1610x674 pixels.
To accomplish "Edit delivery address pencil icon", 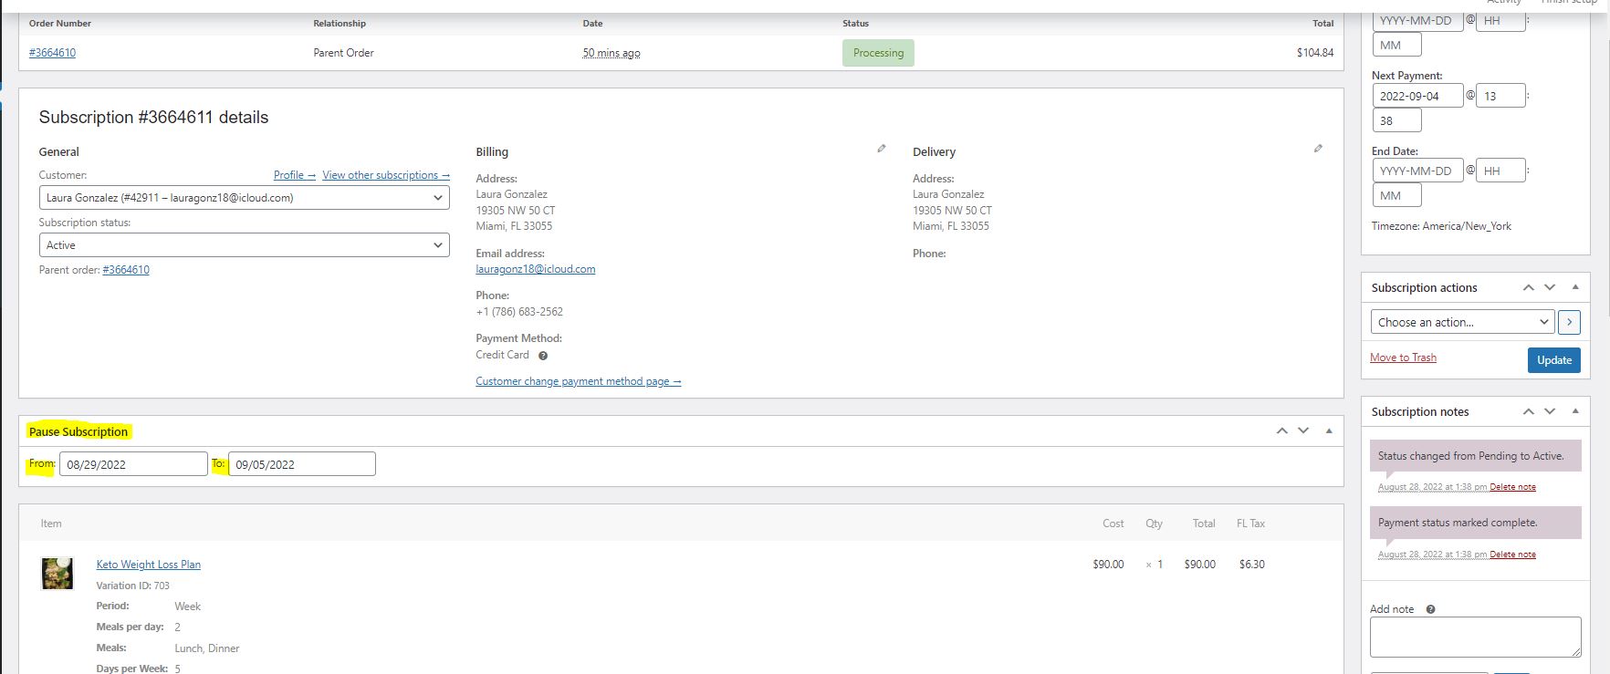I will tap(1318, 149).
